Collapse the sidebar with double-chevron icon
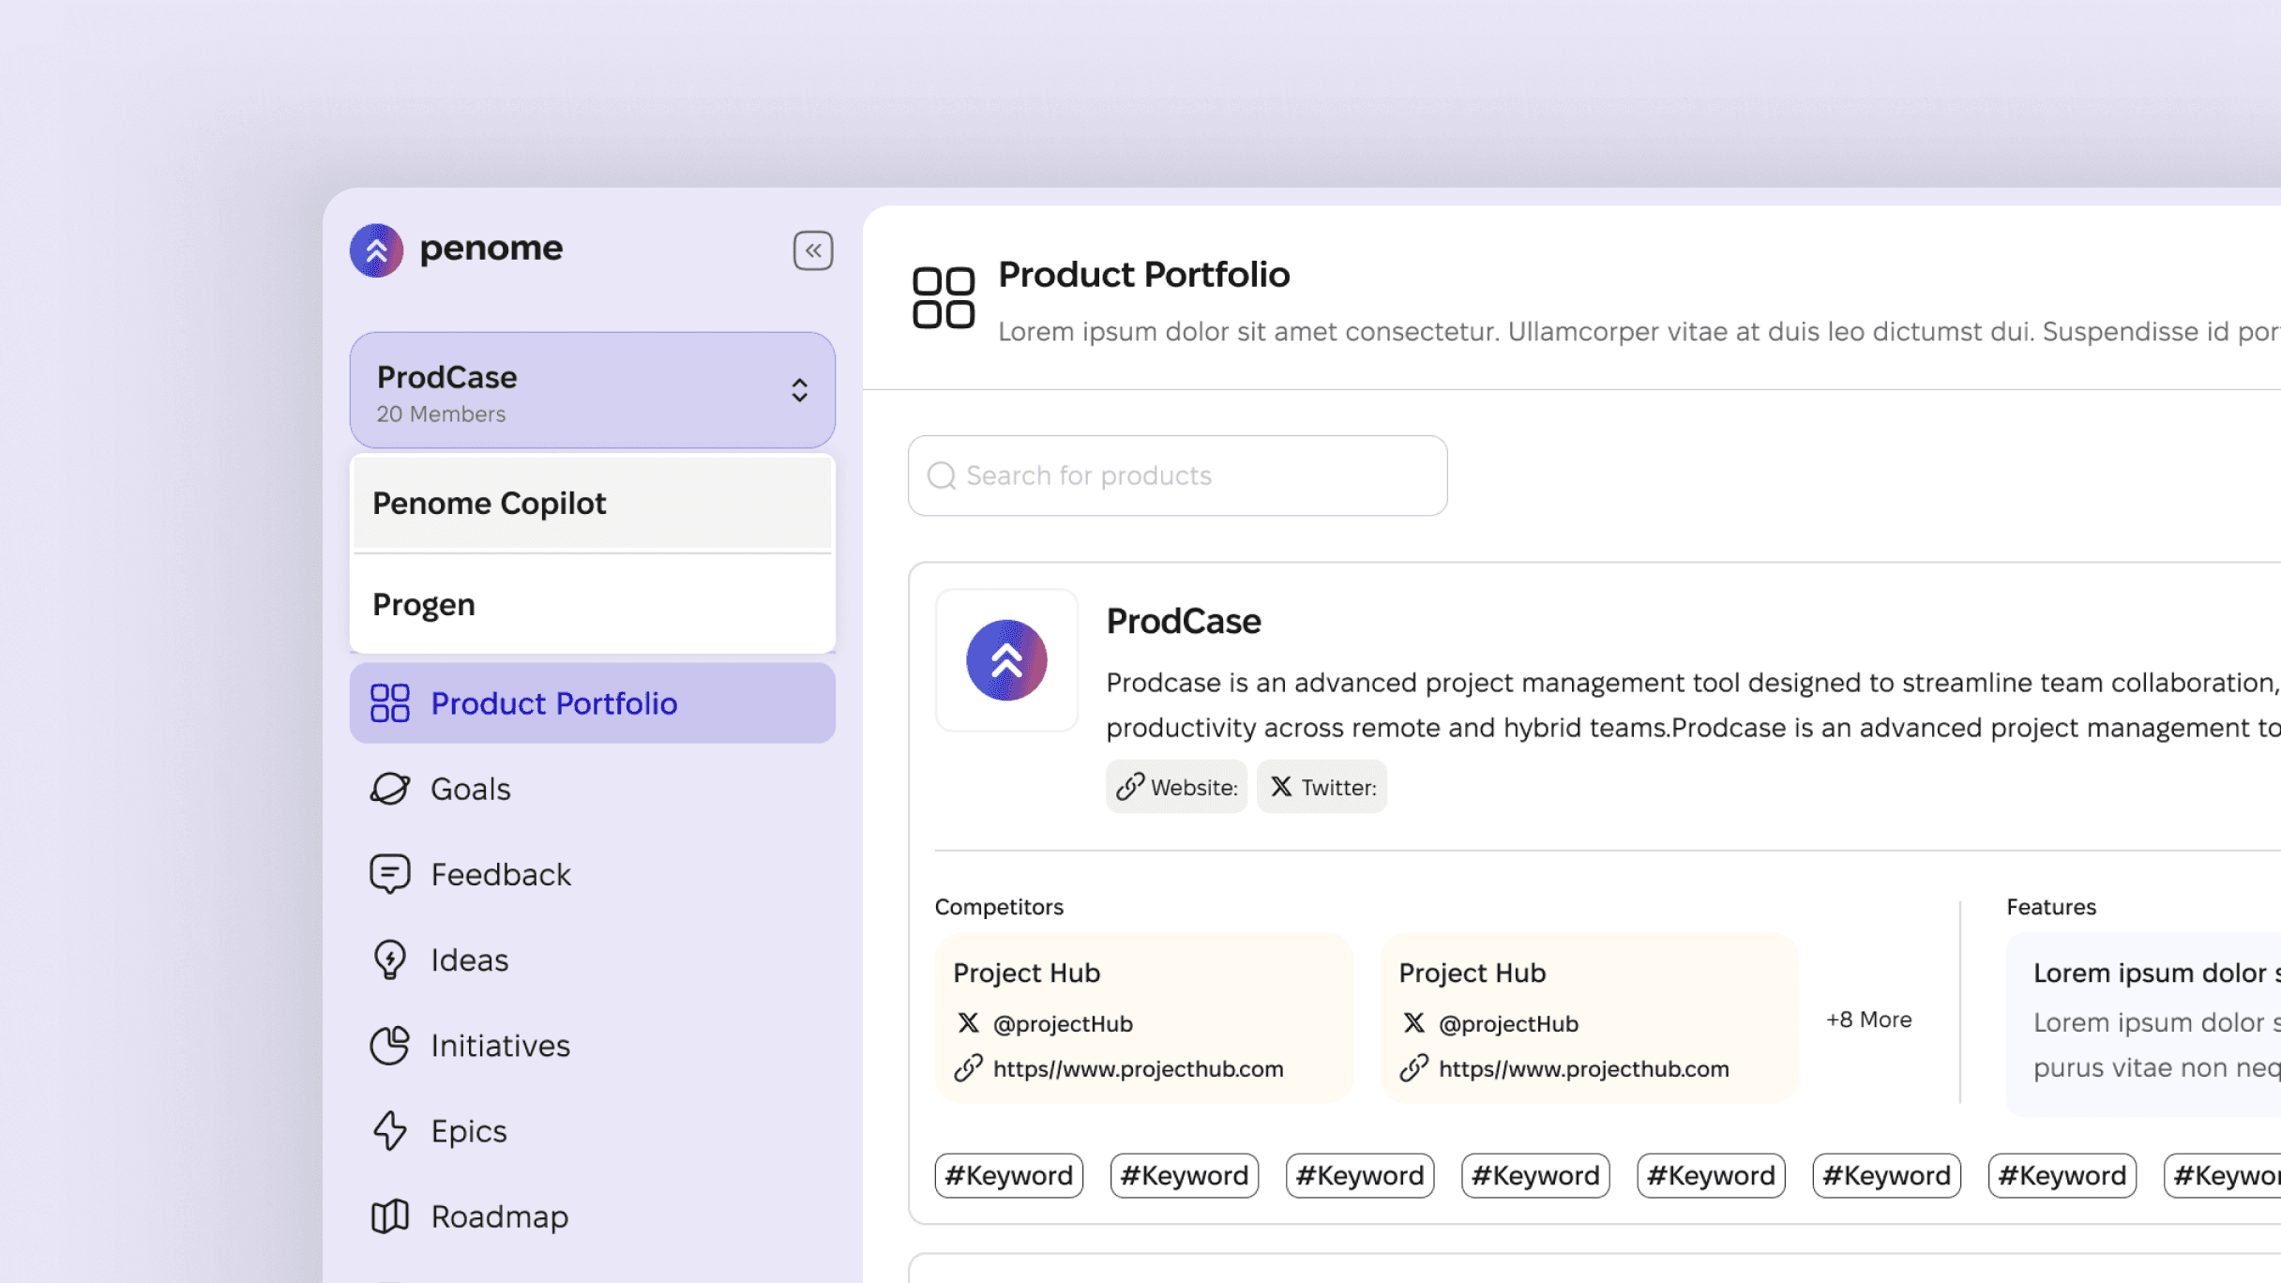2281x1283 pixels. 812,250
